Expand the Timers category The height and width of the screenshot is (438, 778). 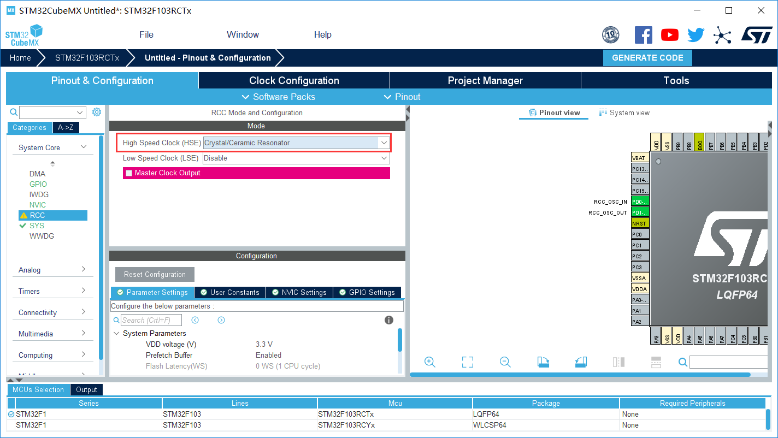click(x=84, y=291)
